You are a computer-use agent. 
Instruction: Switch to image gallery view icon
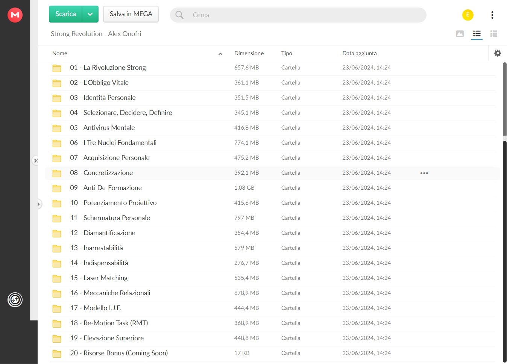click(460, 34)
